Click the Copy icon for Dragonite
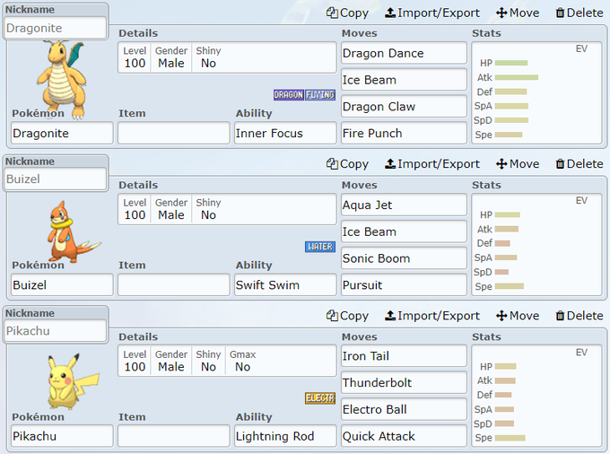This screenshot has height=454, width=610. 332,13
